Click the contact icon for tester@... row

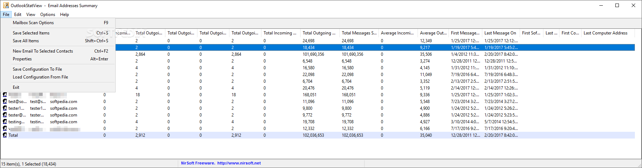pos(5,115)
